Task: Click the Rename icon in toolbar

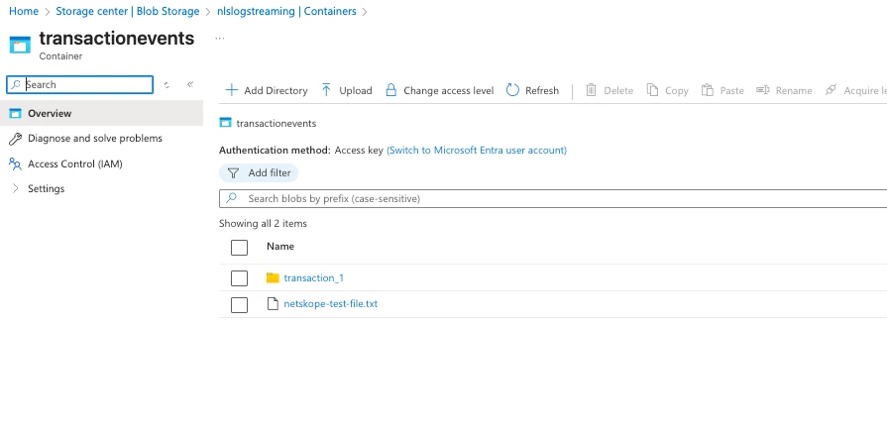Action: (763, 90)
